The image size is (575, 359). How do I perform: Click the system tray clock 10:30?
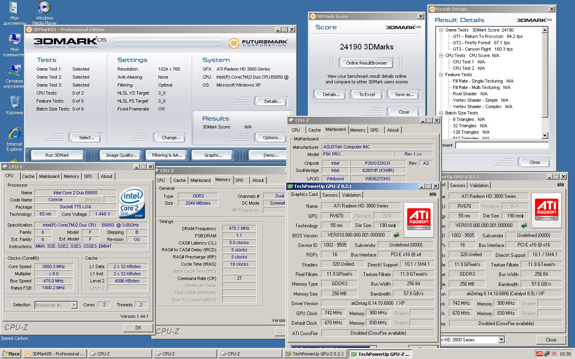[565, 354]
